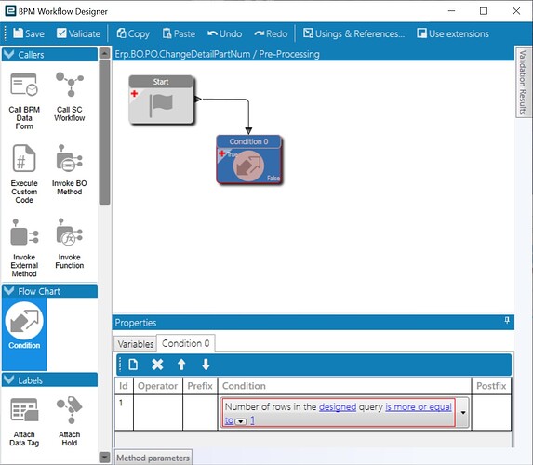The width and height of the screenshot is (533, 465).
Task: Collapse the Callers section
Action: pyautogui.click(x=9, y=54)
